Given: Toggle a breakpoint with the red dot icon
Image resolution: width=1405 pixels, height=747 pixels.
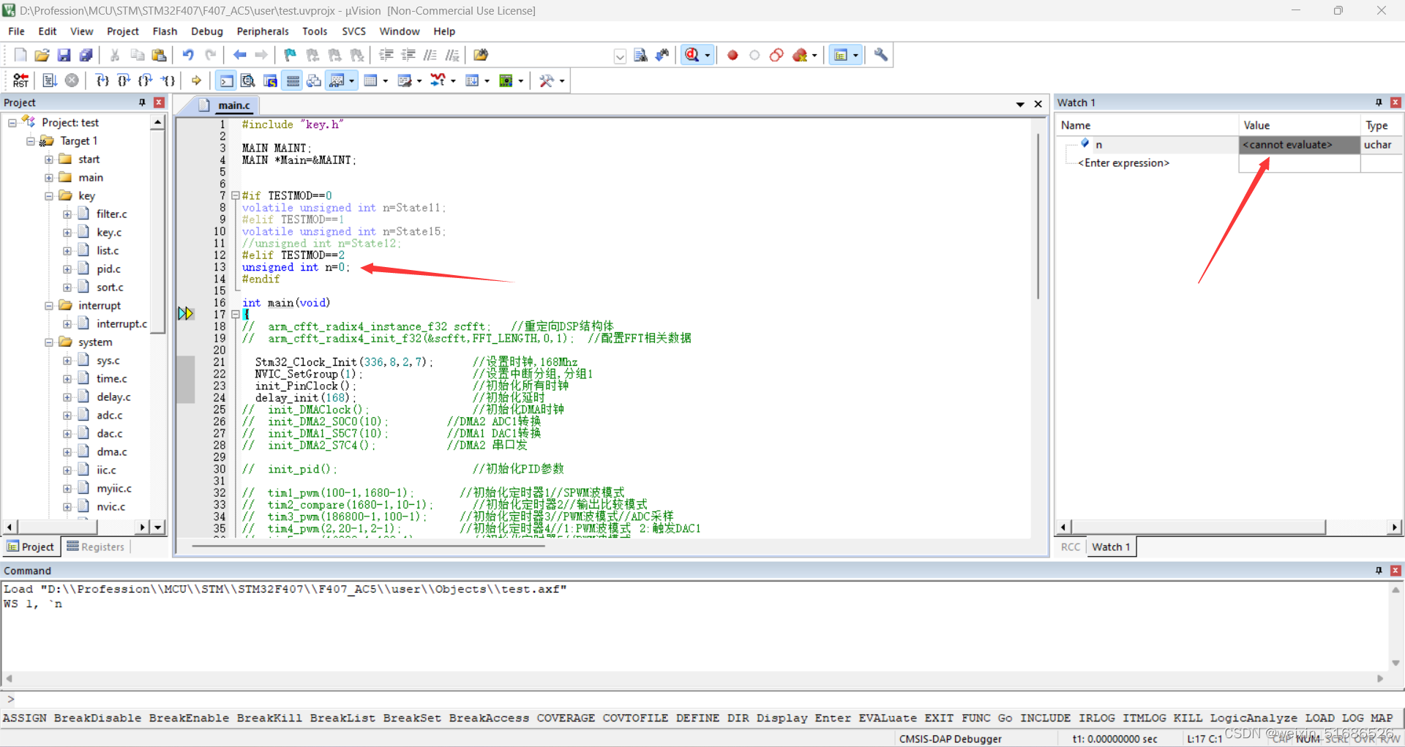Looking at the screenshot, I should pyautogui.click(x=733, y=55).
